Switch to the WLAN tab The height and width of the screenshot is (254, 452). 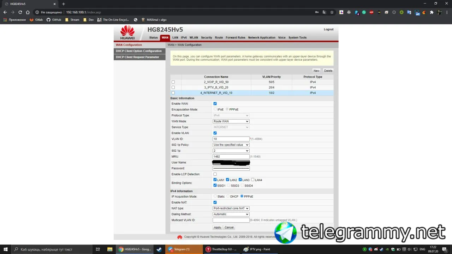194,38
